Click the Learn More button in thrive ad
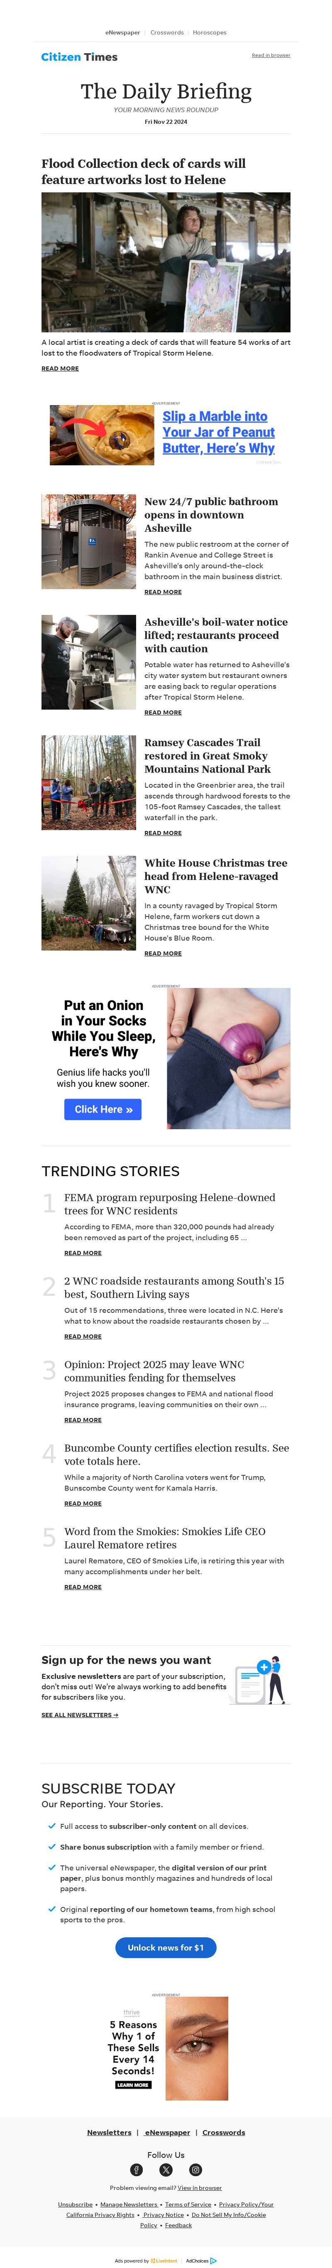Screen dimensions: 332x2268 pyautogui.click(x=133, y=2084)
